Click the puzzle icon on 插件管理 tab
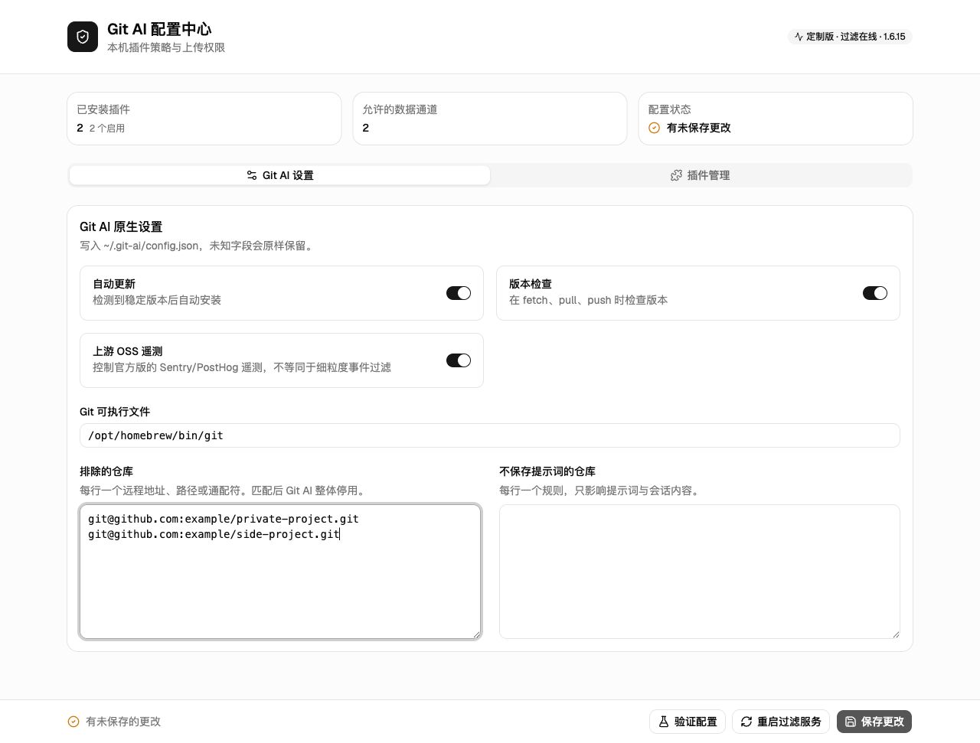980x743 pixels. (676, 175)
